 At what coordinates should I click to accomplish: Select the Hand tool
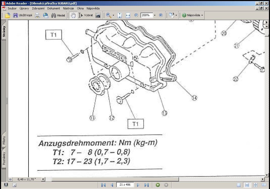pyautogui.click(x=73, y=15)
